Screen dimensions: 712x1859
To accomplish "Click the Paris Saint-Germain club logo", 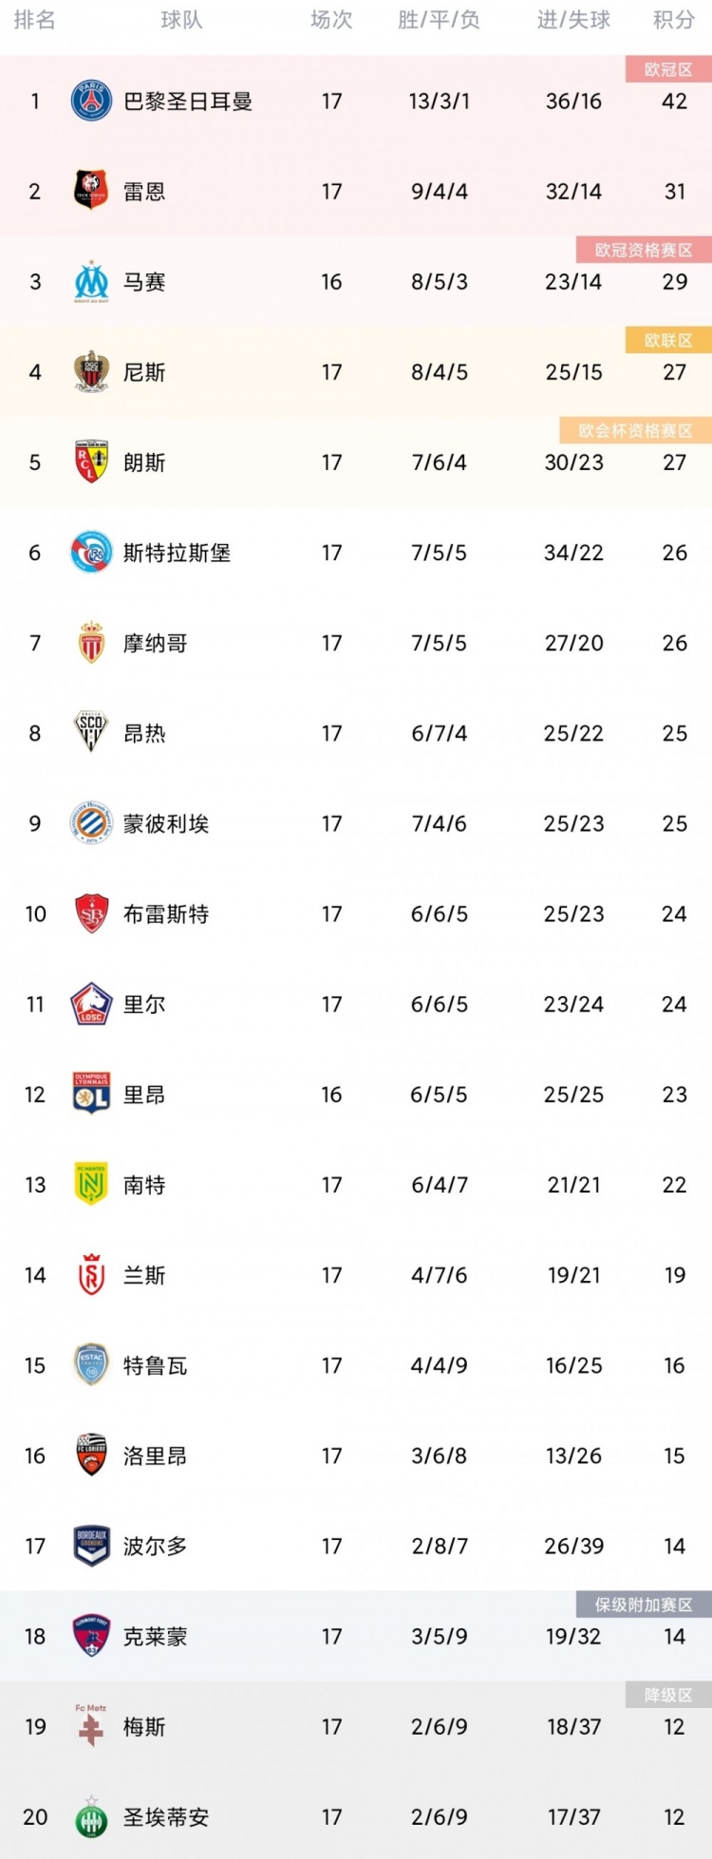I will coord(91,101).
